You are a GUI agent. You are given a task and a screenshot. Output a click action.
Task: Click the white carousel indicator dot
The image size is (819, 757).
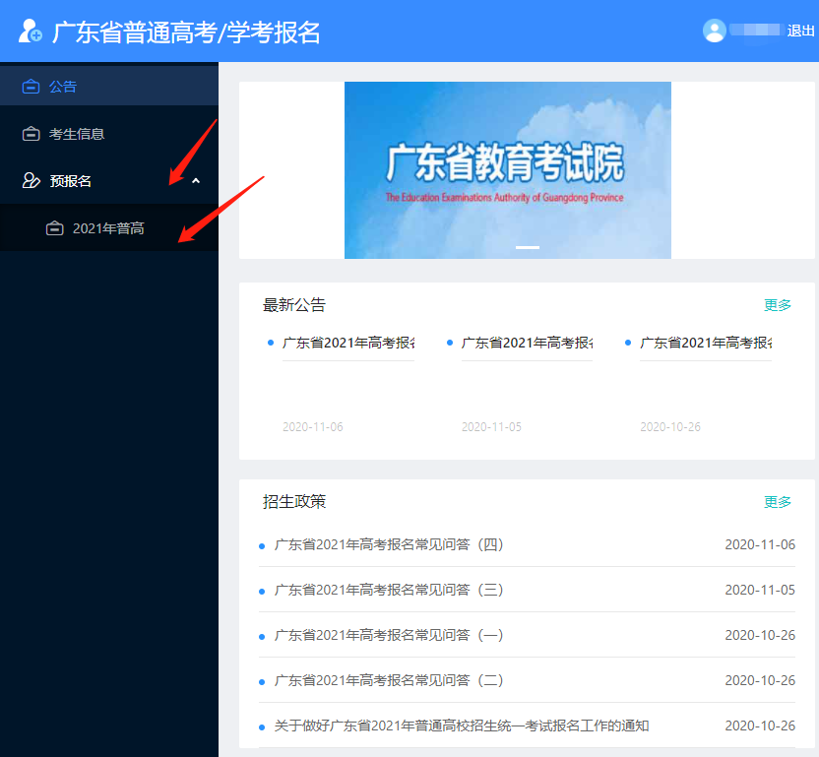[x=527, y=249]
